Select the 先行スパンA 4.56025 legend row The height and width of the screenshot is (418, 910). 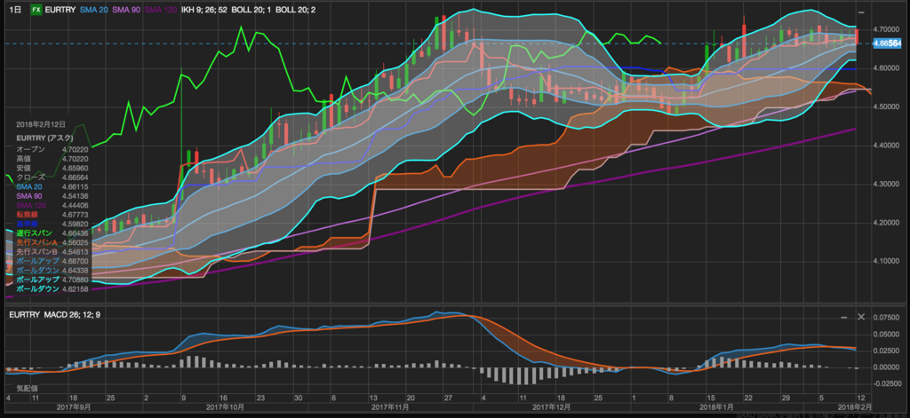coord(52,242)
